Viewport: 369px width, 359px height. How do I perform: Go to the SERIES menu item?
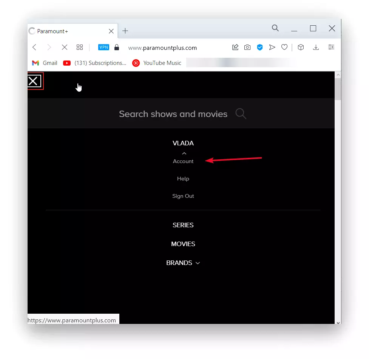(x=183, y=225)
